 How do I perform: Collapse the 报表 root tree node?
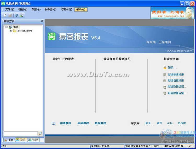(x=7, y=27)
